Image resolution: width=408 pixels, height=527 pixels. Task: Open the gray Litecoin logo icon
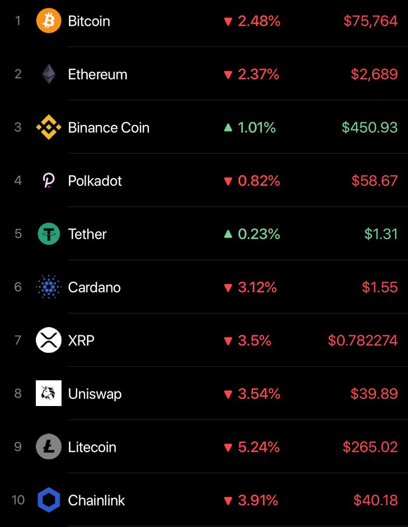click(49, 446)
